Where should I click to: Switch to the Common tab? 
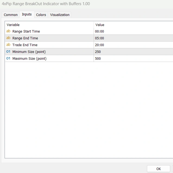coord(11,15)
